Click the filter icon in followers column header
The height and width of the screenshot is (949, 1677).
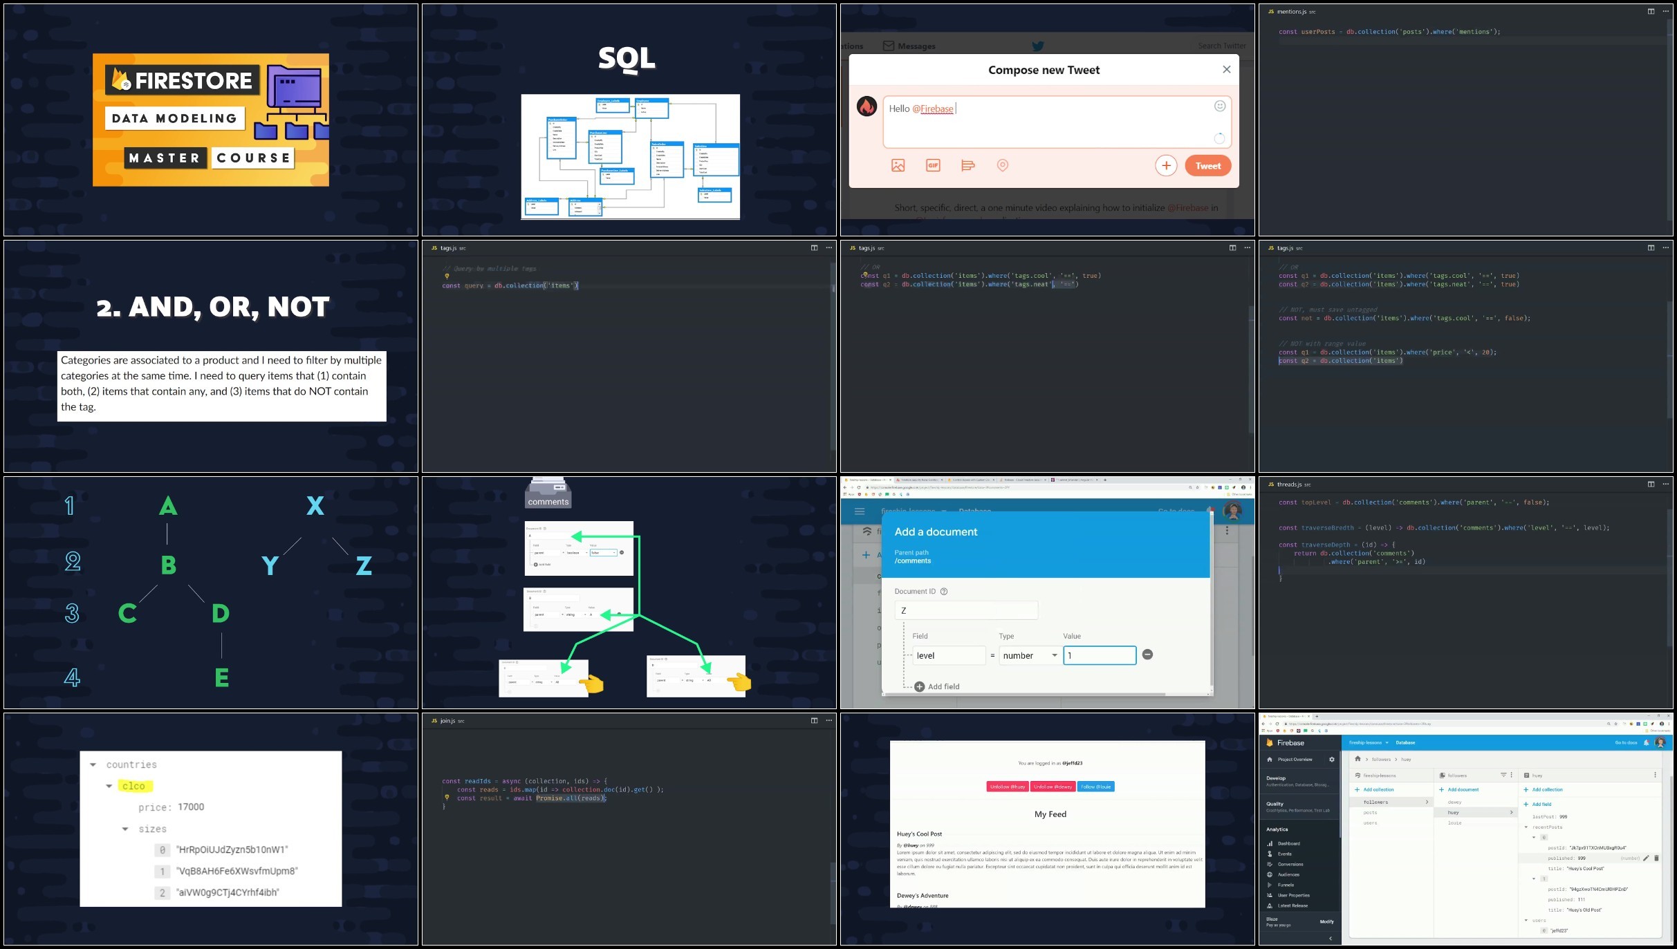[x=1503, y=775]
